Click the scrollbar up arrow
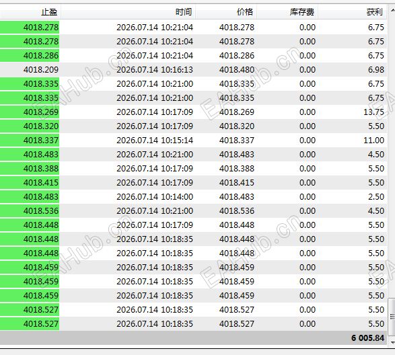 tap(392, 11)
